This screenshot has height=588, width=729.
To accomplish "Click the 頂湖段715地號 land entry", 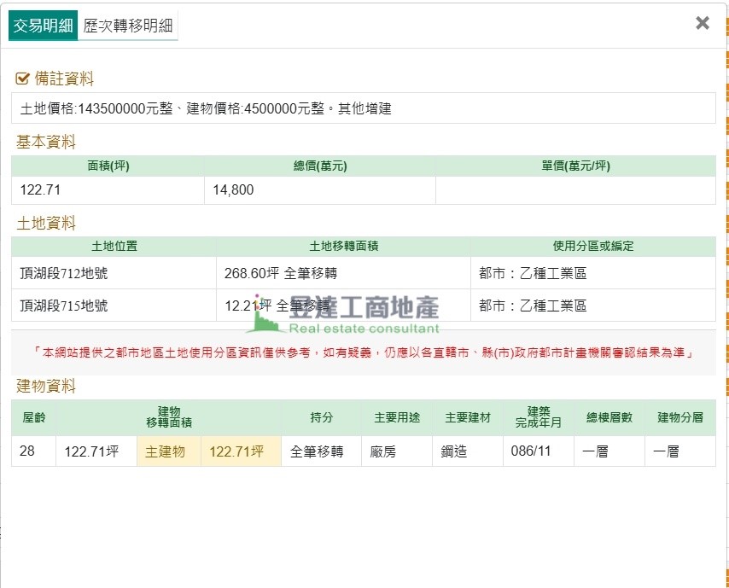I will click(x=64, y=306).
